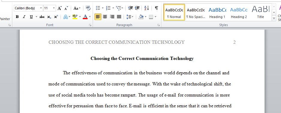The width and height of the screenshot is (281, 113).
Task: Click page number 2 in header
Action: click(x=235, y=42)
